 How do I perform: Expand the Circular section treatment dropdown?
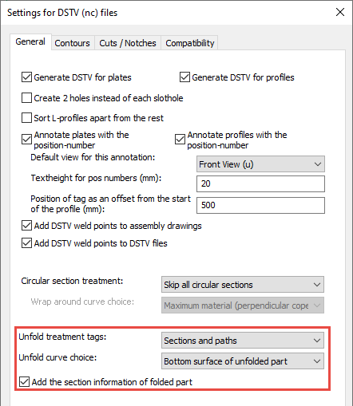243,285
